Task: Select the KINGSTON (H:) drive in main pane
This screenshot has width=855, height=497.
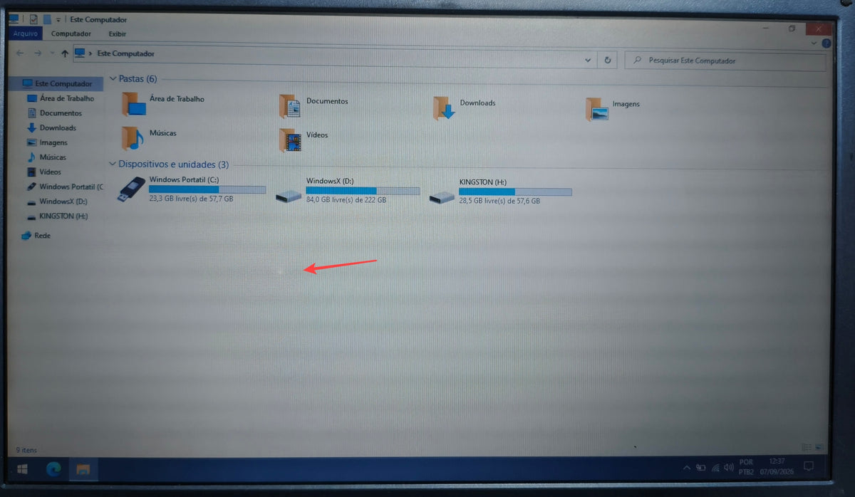Action: click(x=500, y=192)
